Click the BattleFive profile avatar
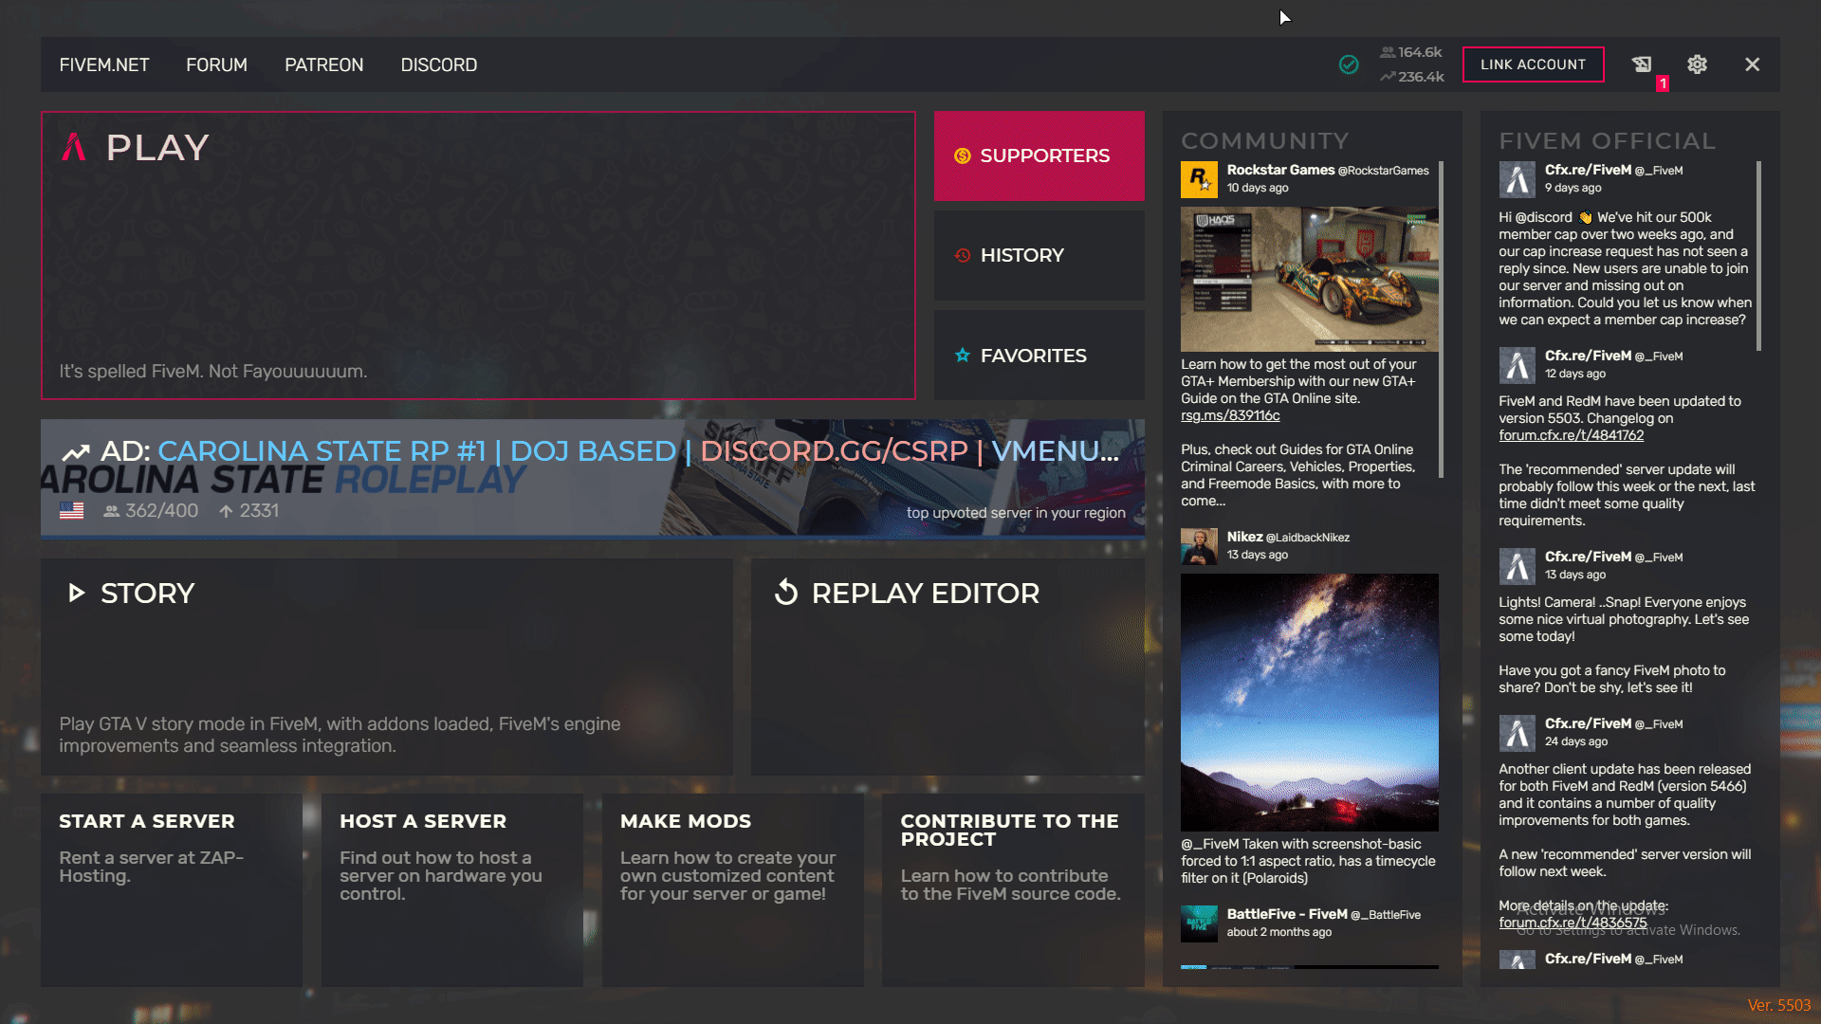The image size is (1821, 1024). point(1199,923)
